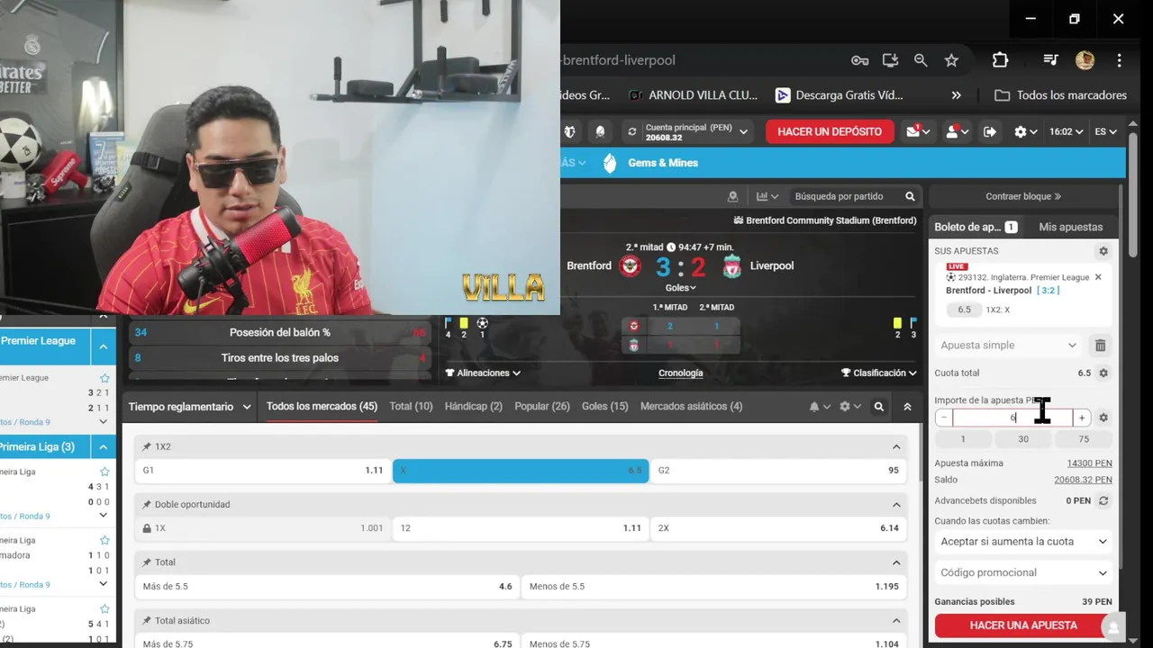Open the Apuesta simple bet type dropdown
Viewport: 1153px width, 648px height.
pyautogui.click(x=1008, y=345)
